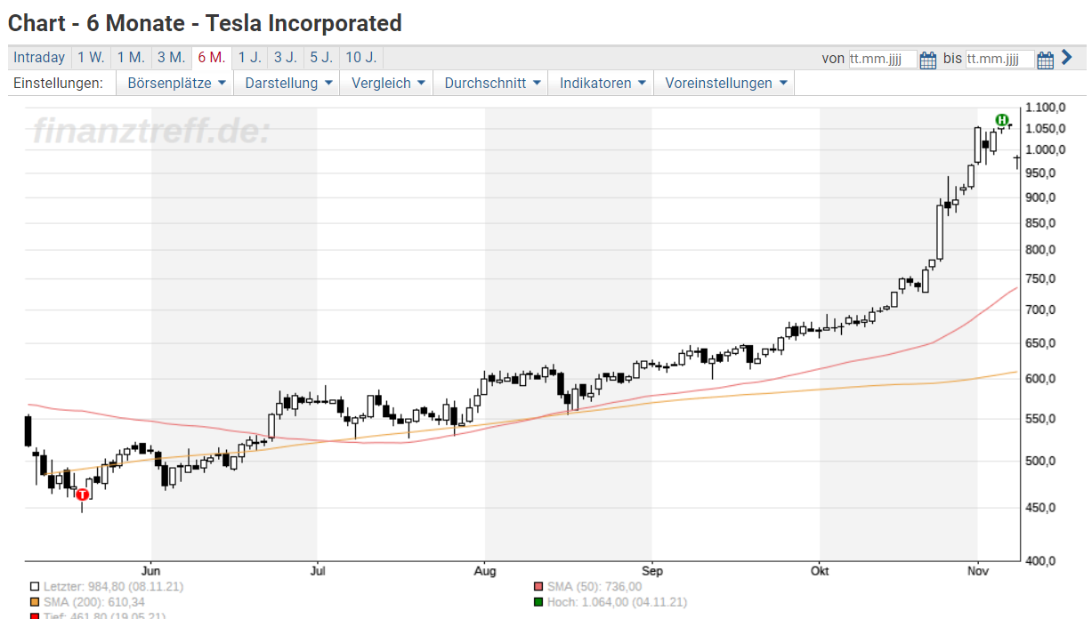Expand the Voreinstellungen dropdown

(x=725, y=84)
